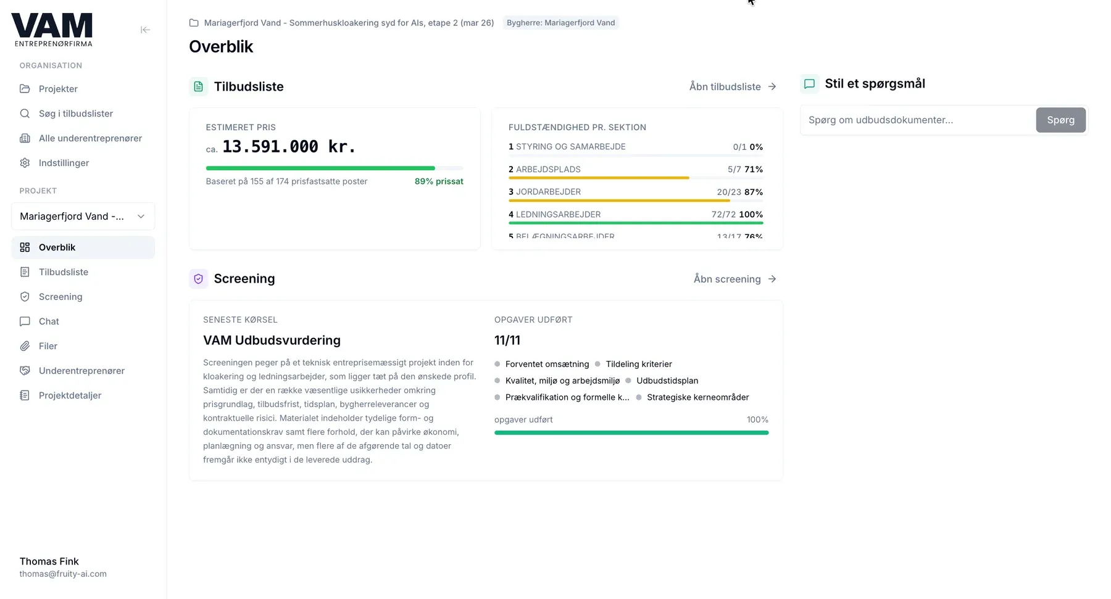Click the arrow next to Åbn tilbudsliste
This screenshot has height=599, width=1111.
(x=772, y=87)
